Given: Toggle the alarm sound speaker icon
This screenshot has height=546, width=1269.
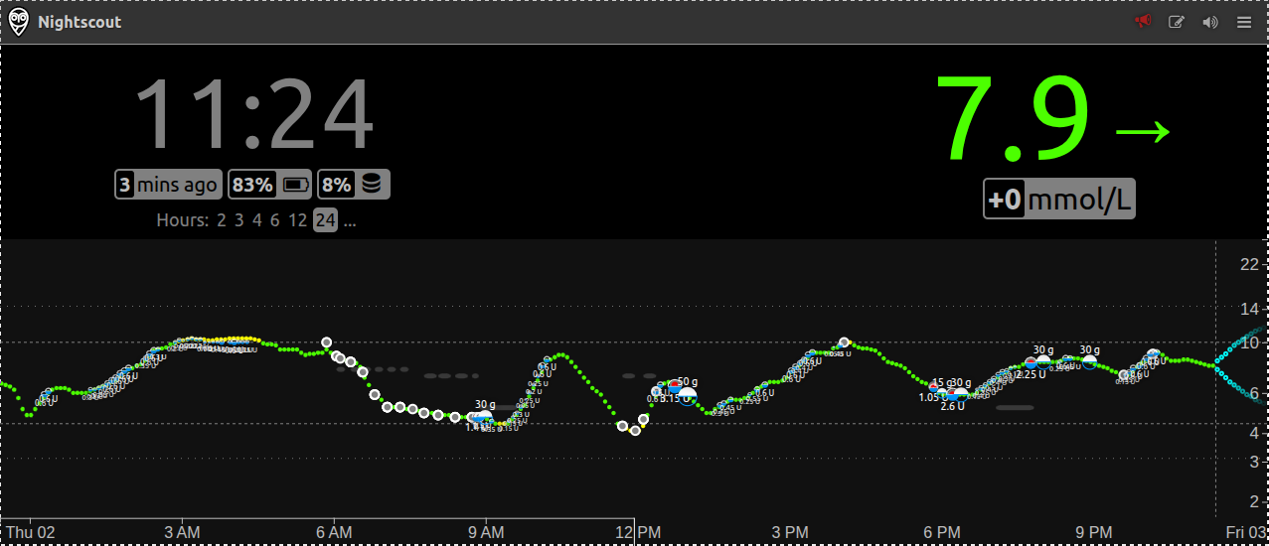Looking at the screenshot, I should [x=1210, y=22].
